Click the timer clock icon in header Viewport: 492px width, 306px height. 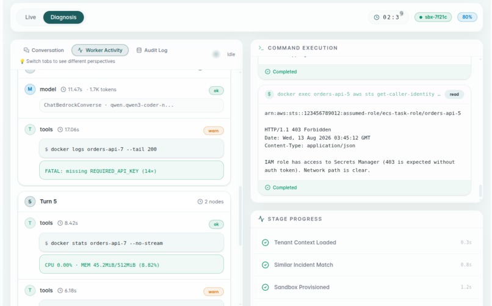377,17
